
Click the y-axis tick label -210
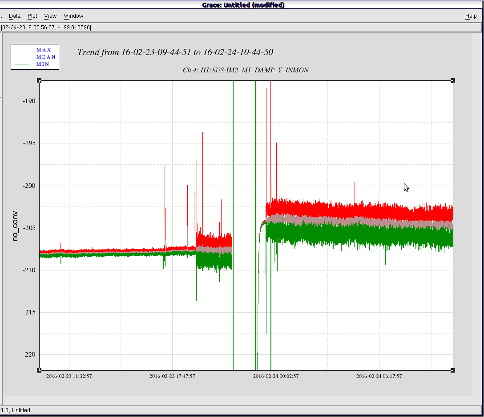click(29, 270)
